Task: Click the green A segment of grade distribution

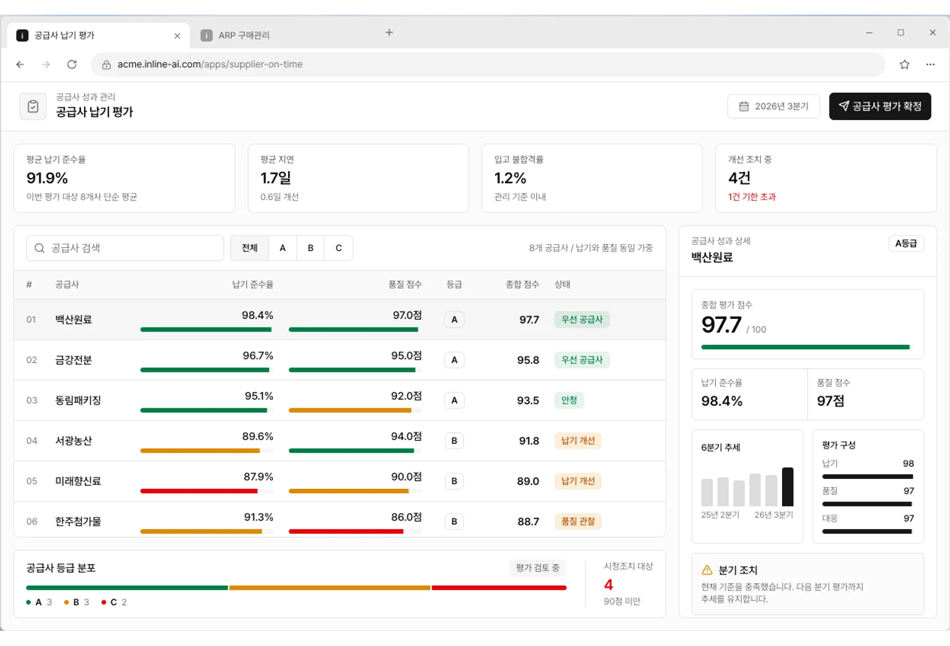Action: 127,588
